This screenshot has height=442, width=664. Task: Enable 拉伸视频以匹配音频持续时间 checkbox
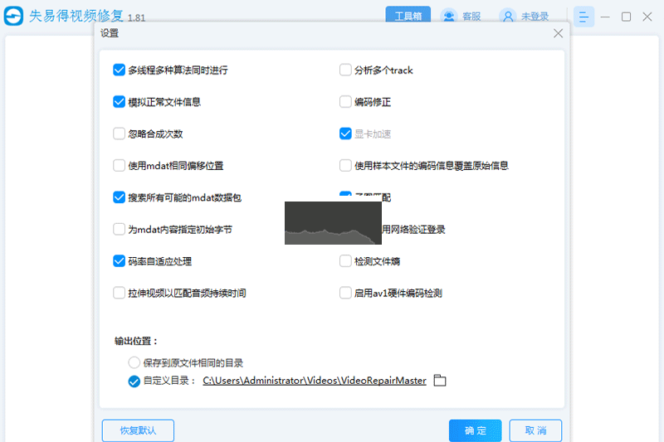(x=119, y=293)
